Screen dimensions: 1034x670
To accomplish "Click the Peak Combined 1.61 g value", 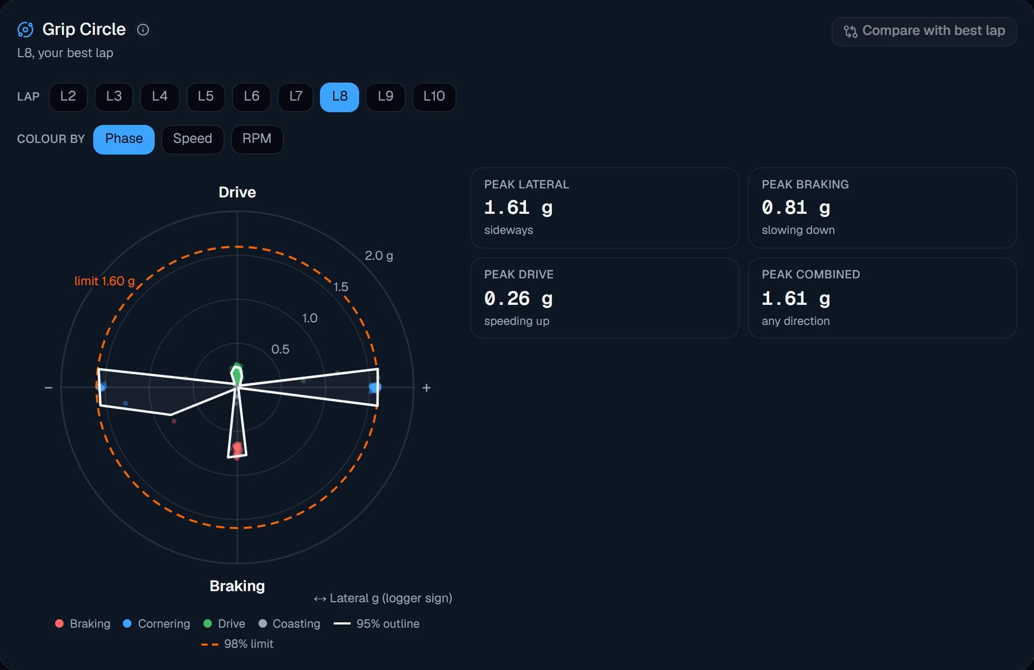I will pos(796,298).
